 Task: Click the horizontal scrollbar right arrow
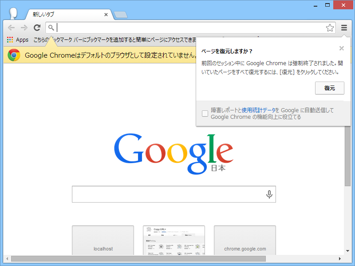(340, 258)
